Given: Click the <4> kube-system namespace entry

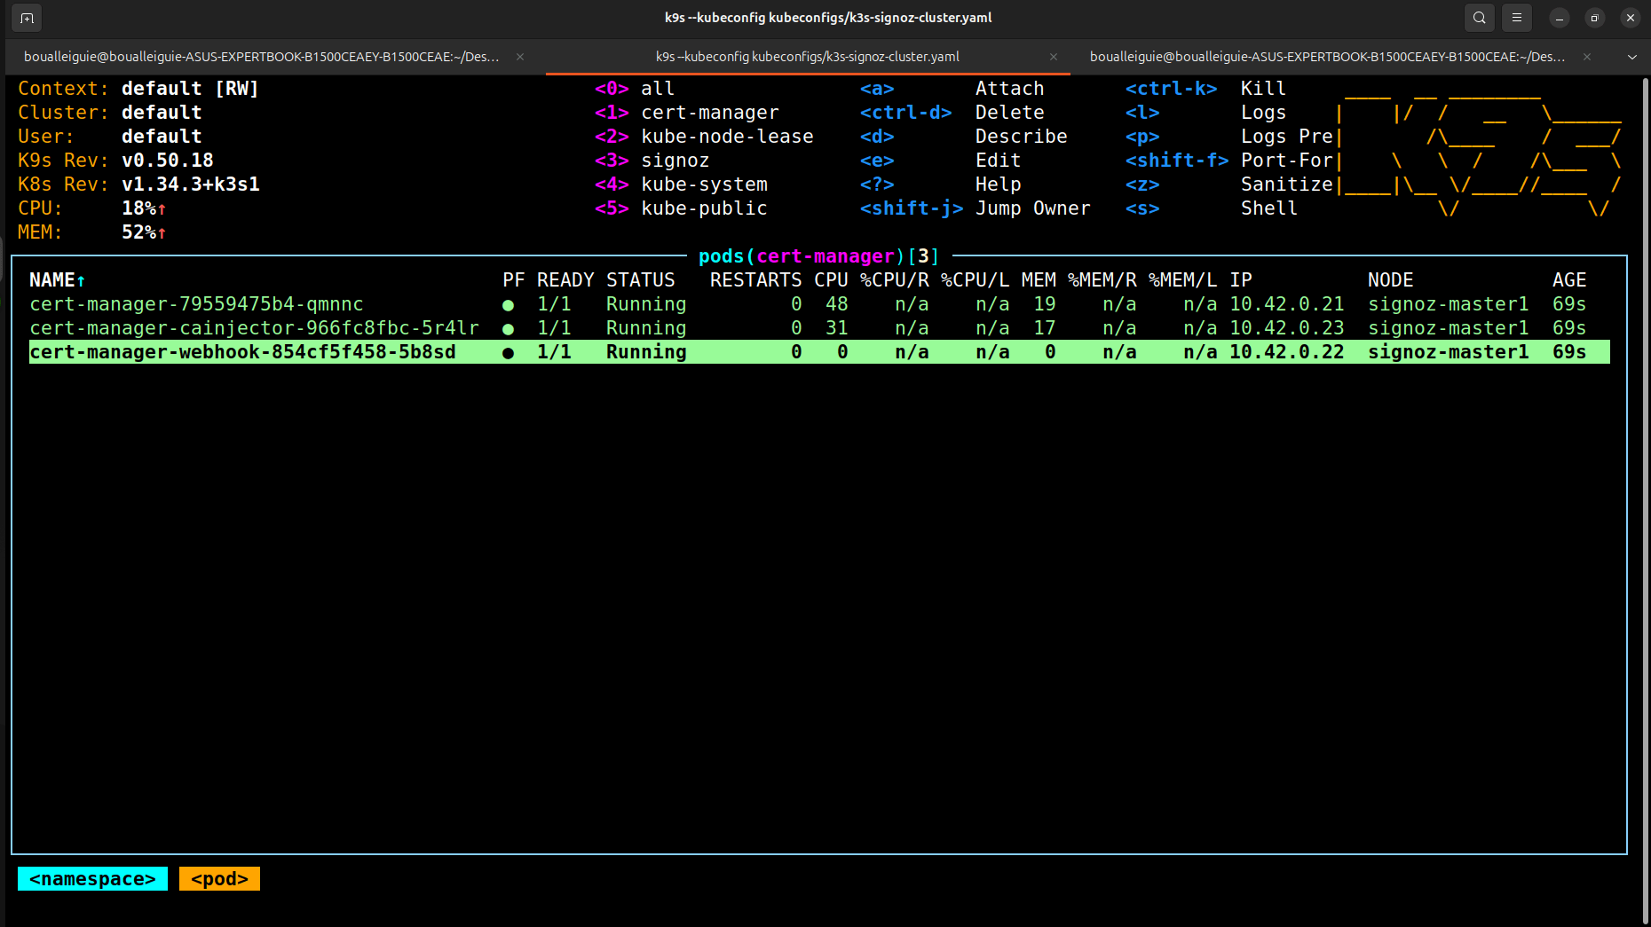Looking at the screenshot, I should tap(681, 185).
